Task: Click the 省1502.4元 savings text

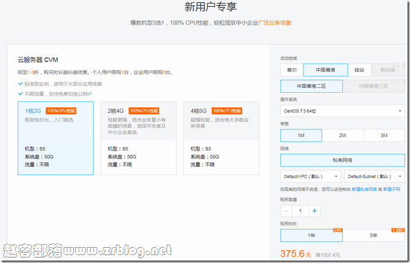Action: click(x=328, y=255)
